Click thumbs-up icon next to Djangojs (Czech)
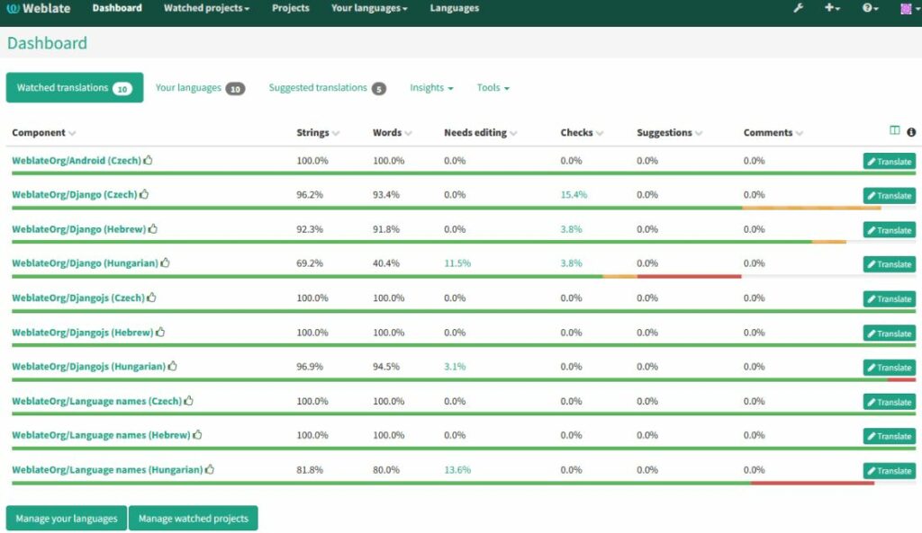 point(151,297)
